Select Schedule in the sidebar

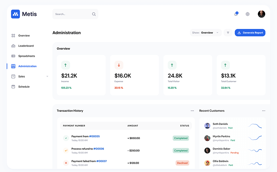point(24,86)
